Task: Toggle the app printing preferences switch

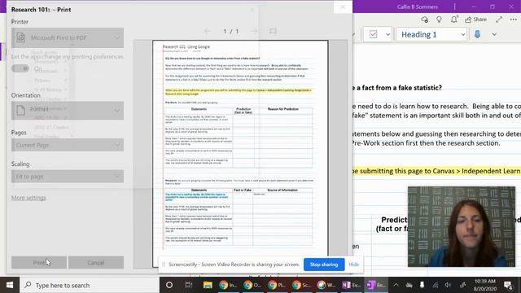Action: click(20, 68)
